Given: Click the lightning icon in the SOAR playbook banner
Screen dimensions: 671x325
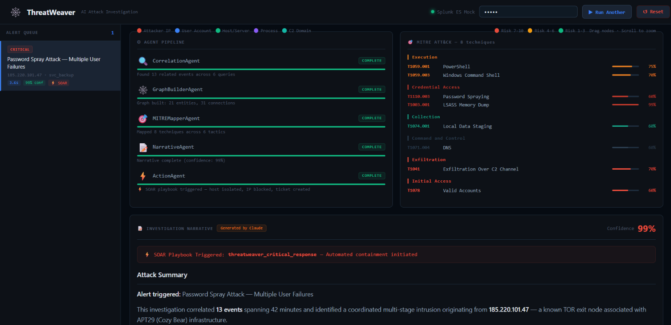Looking at the screenshot, I should (147, 254).
